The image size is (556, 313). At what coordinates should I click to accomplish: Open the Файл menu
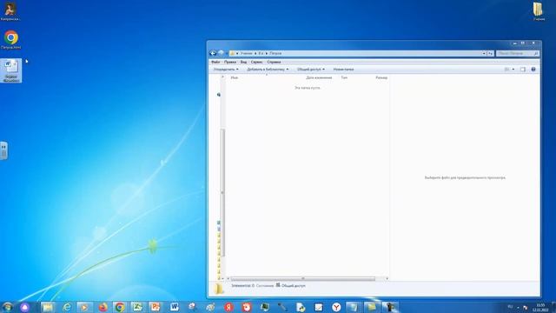(215, 62)
